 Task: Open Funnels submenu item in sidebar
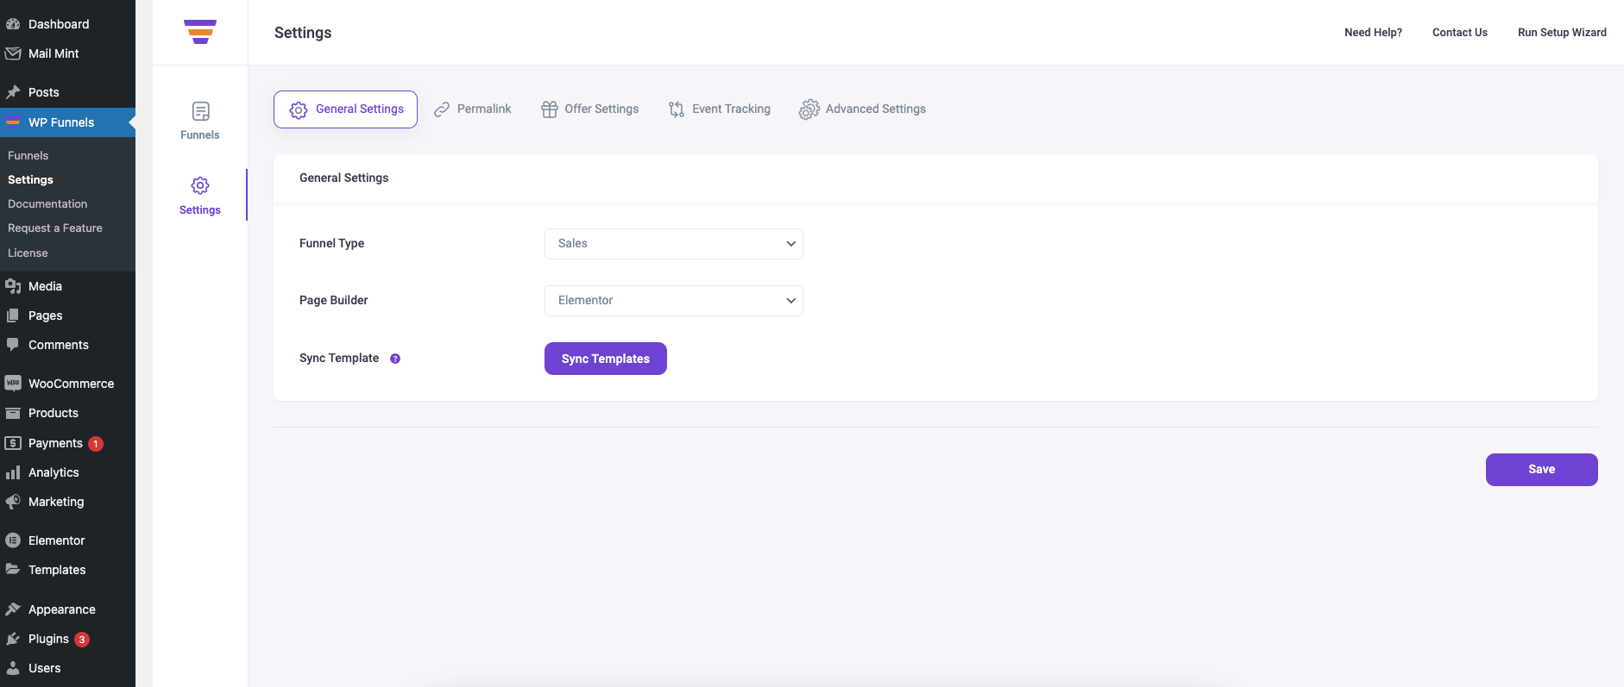[x=28, y=156]
